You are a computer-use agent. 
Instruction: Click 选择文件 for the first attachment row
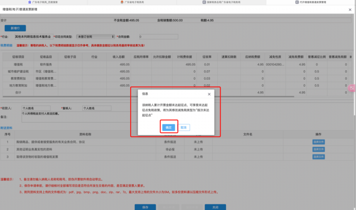coord(319,141)
